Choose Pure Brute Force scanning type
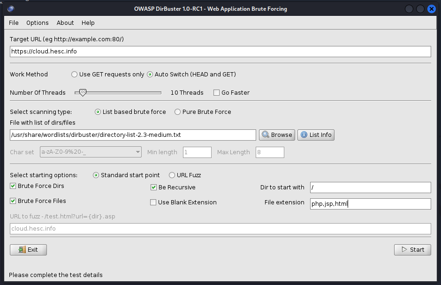Viewport: 441px width, 285px height. pyautogui.click(x=177, y=112)
